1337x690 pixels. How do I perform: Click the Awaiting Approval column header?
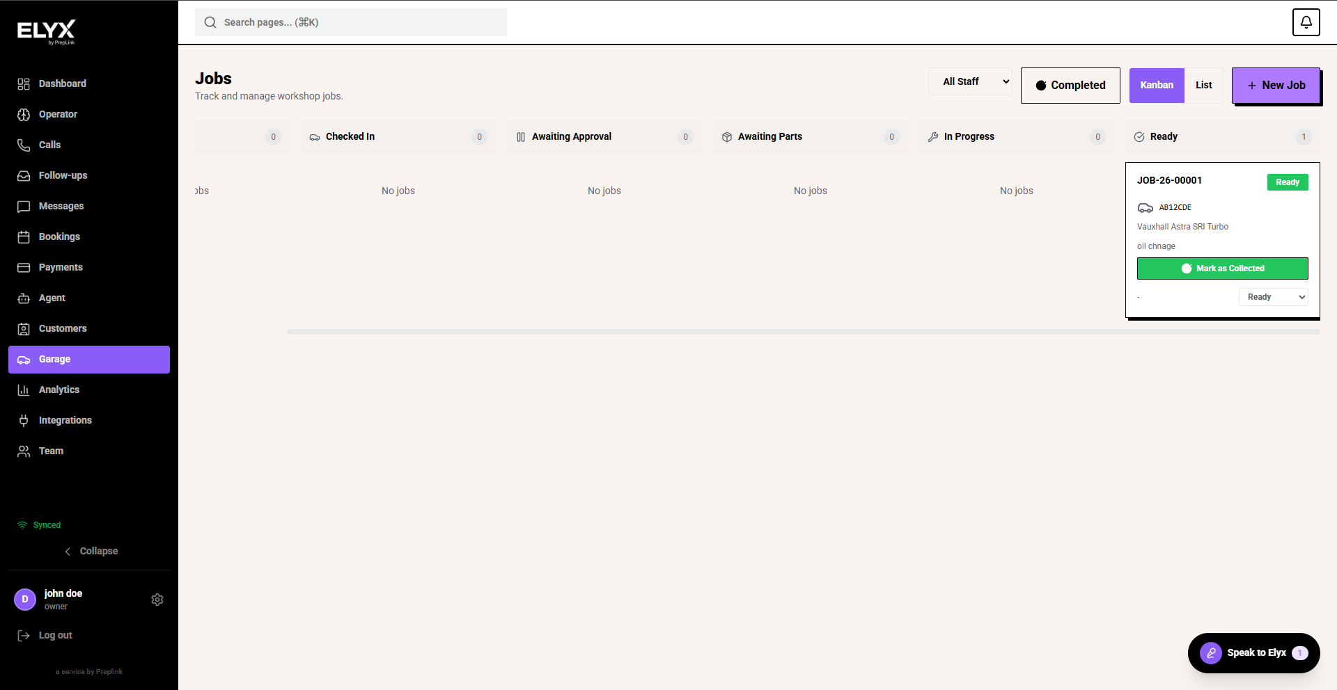tap(604, 137)
